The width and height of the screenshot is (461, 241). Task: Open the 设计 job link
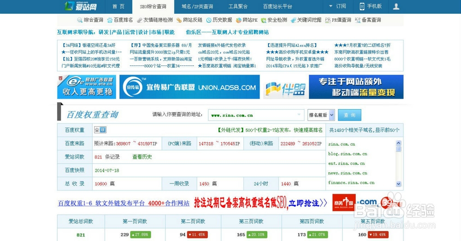click(143, 32)
